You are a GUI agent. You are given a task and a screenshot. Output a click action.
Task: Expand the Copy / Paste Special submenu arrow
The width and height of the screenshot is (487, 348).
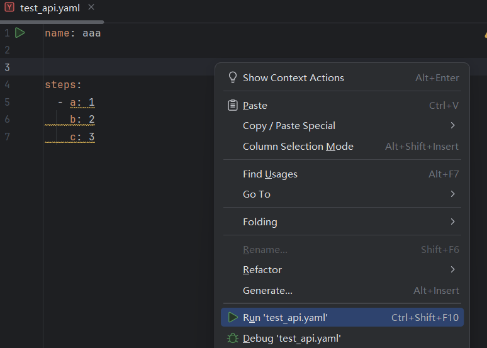point(452,125)
